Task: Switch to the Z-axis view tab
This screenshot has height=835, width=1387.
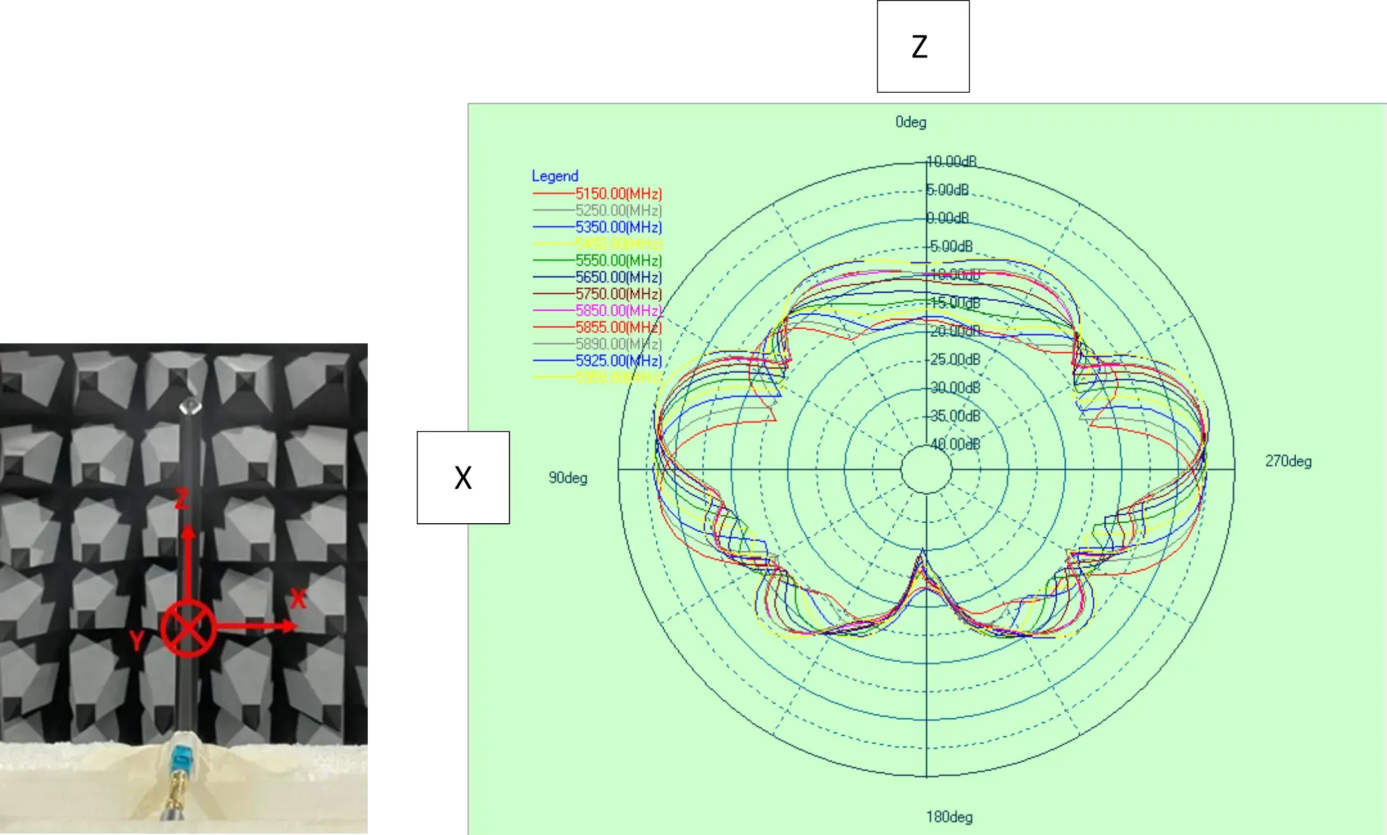Action: click(921, 46)
